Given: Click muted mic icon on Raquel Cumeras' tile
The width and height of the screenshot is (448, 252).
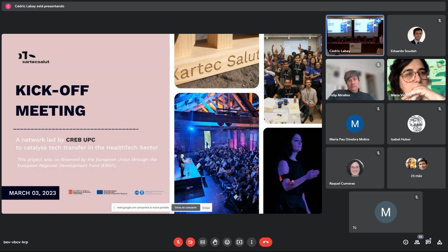Looking at the screenshot, I should 378,153.
